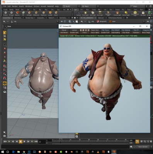Screen dimensions: 153x154
Task: Expand the scene view obj path dropdown
Action: click(58, 22)
